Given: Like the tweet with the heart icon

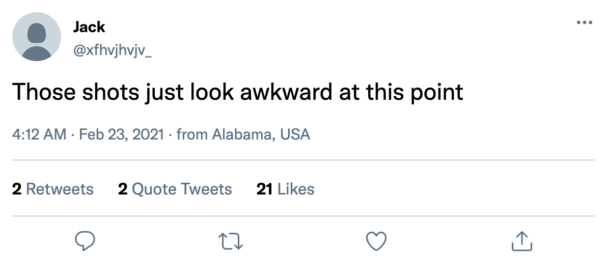Looking at the screenshot, I should 376,241.
